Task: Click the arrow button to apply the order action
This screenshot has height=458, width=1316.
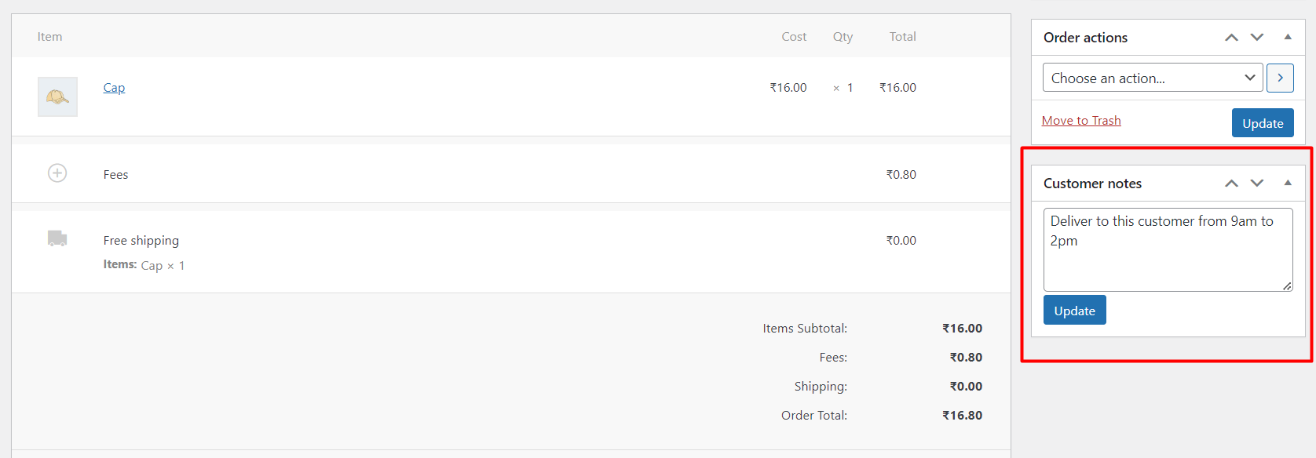Action: pyautogui.click(x=1280, y=78)
